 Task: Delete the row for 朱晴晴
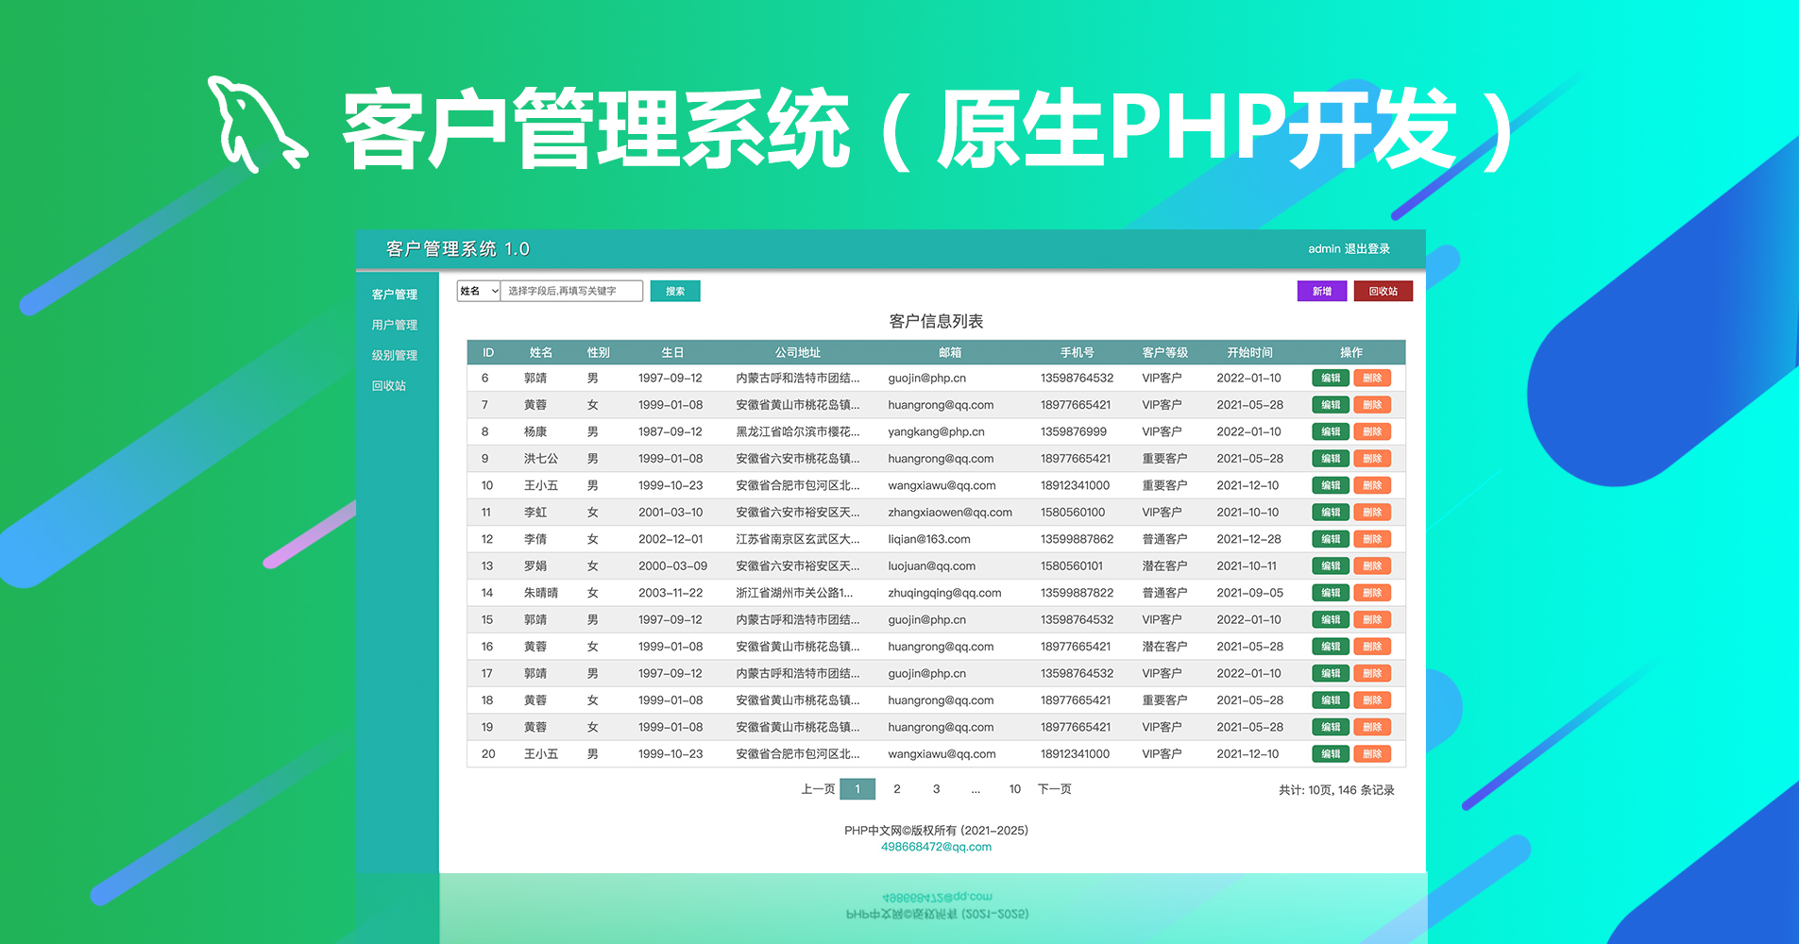click(x=1372, y=593)
